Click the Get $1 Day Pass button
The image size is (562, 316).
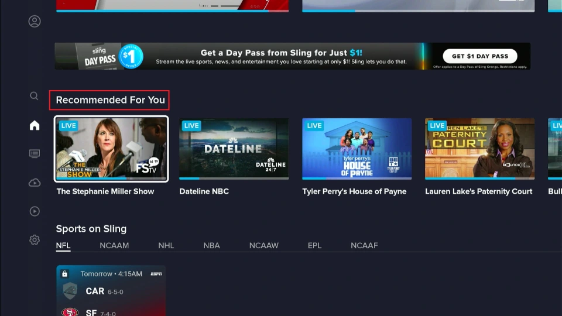tap(480, 56)
